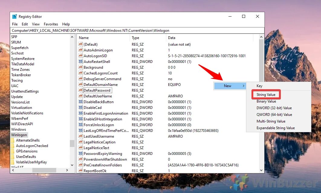This screenshot has height=193, width=321.
Task: Click the ab icon beside DefaultDomainName
Action: coord(81,84)
